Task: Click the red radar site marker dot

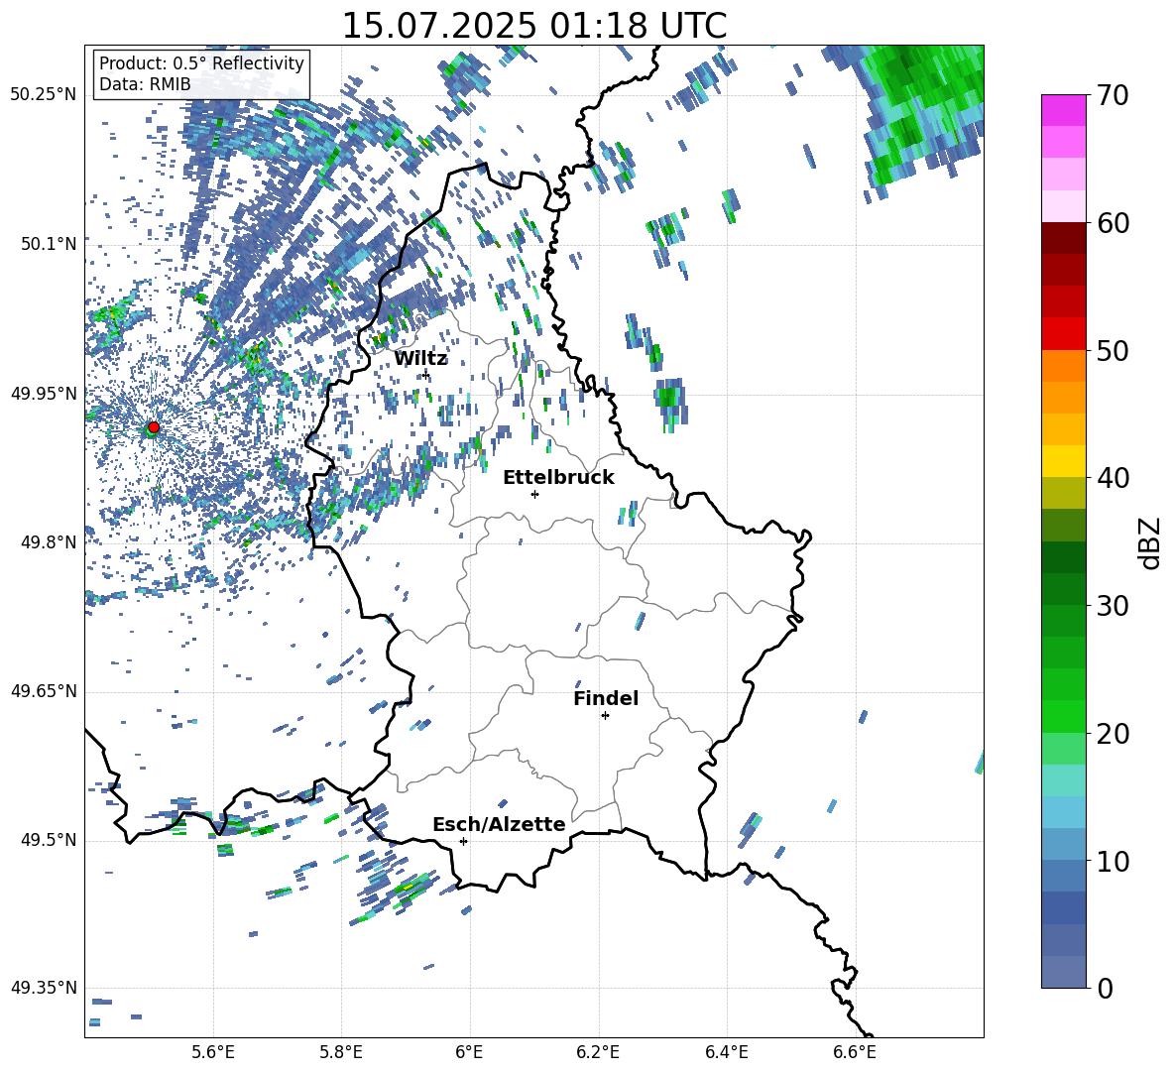Action: click(x=154, y=427)
